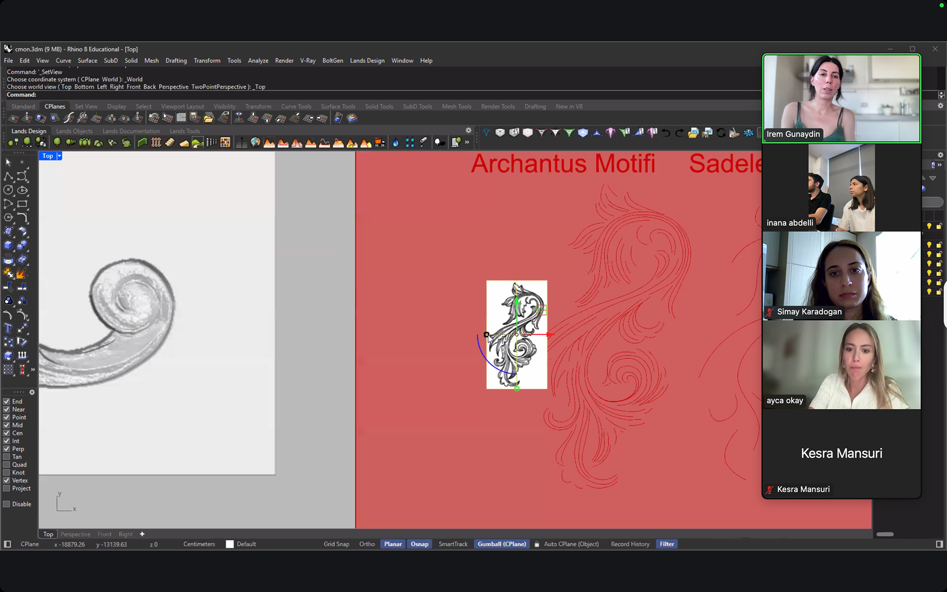Screen dimensions: 947x592
Task: Open the Lands Design menu
Action: (x=367, y=61)
